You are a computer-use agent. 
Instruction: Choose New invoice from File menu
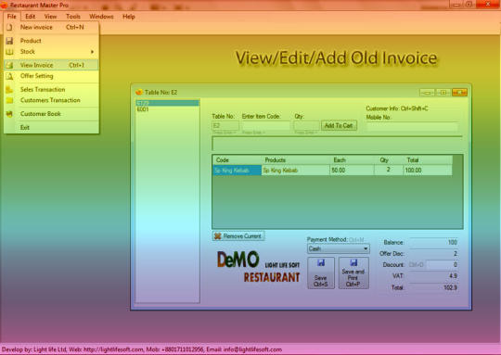51,28
